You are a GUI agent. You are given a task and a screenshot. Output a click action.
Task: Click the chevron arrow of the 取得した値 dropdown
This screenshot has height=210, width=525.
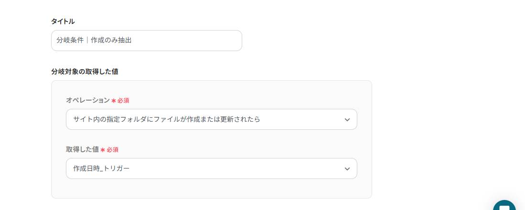point(347,169)
